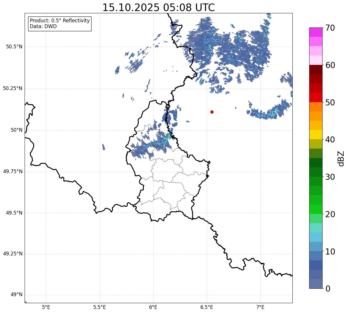
Task: Click the bright green 20 dBZ band
Action: point(316,209)
